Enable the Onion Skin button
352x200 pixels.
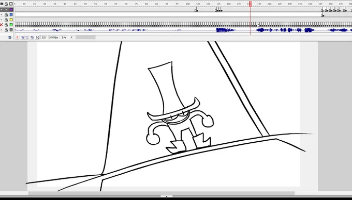pyautogui.click(x=22, y=37)
